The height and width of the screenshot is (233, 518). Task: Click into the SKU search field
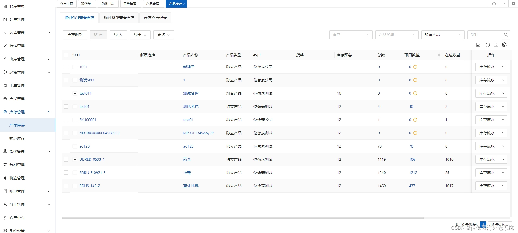coord(484,35)
